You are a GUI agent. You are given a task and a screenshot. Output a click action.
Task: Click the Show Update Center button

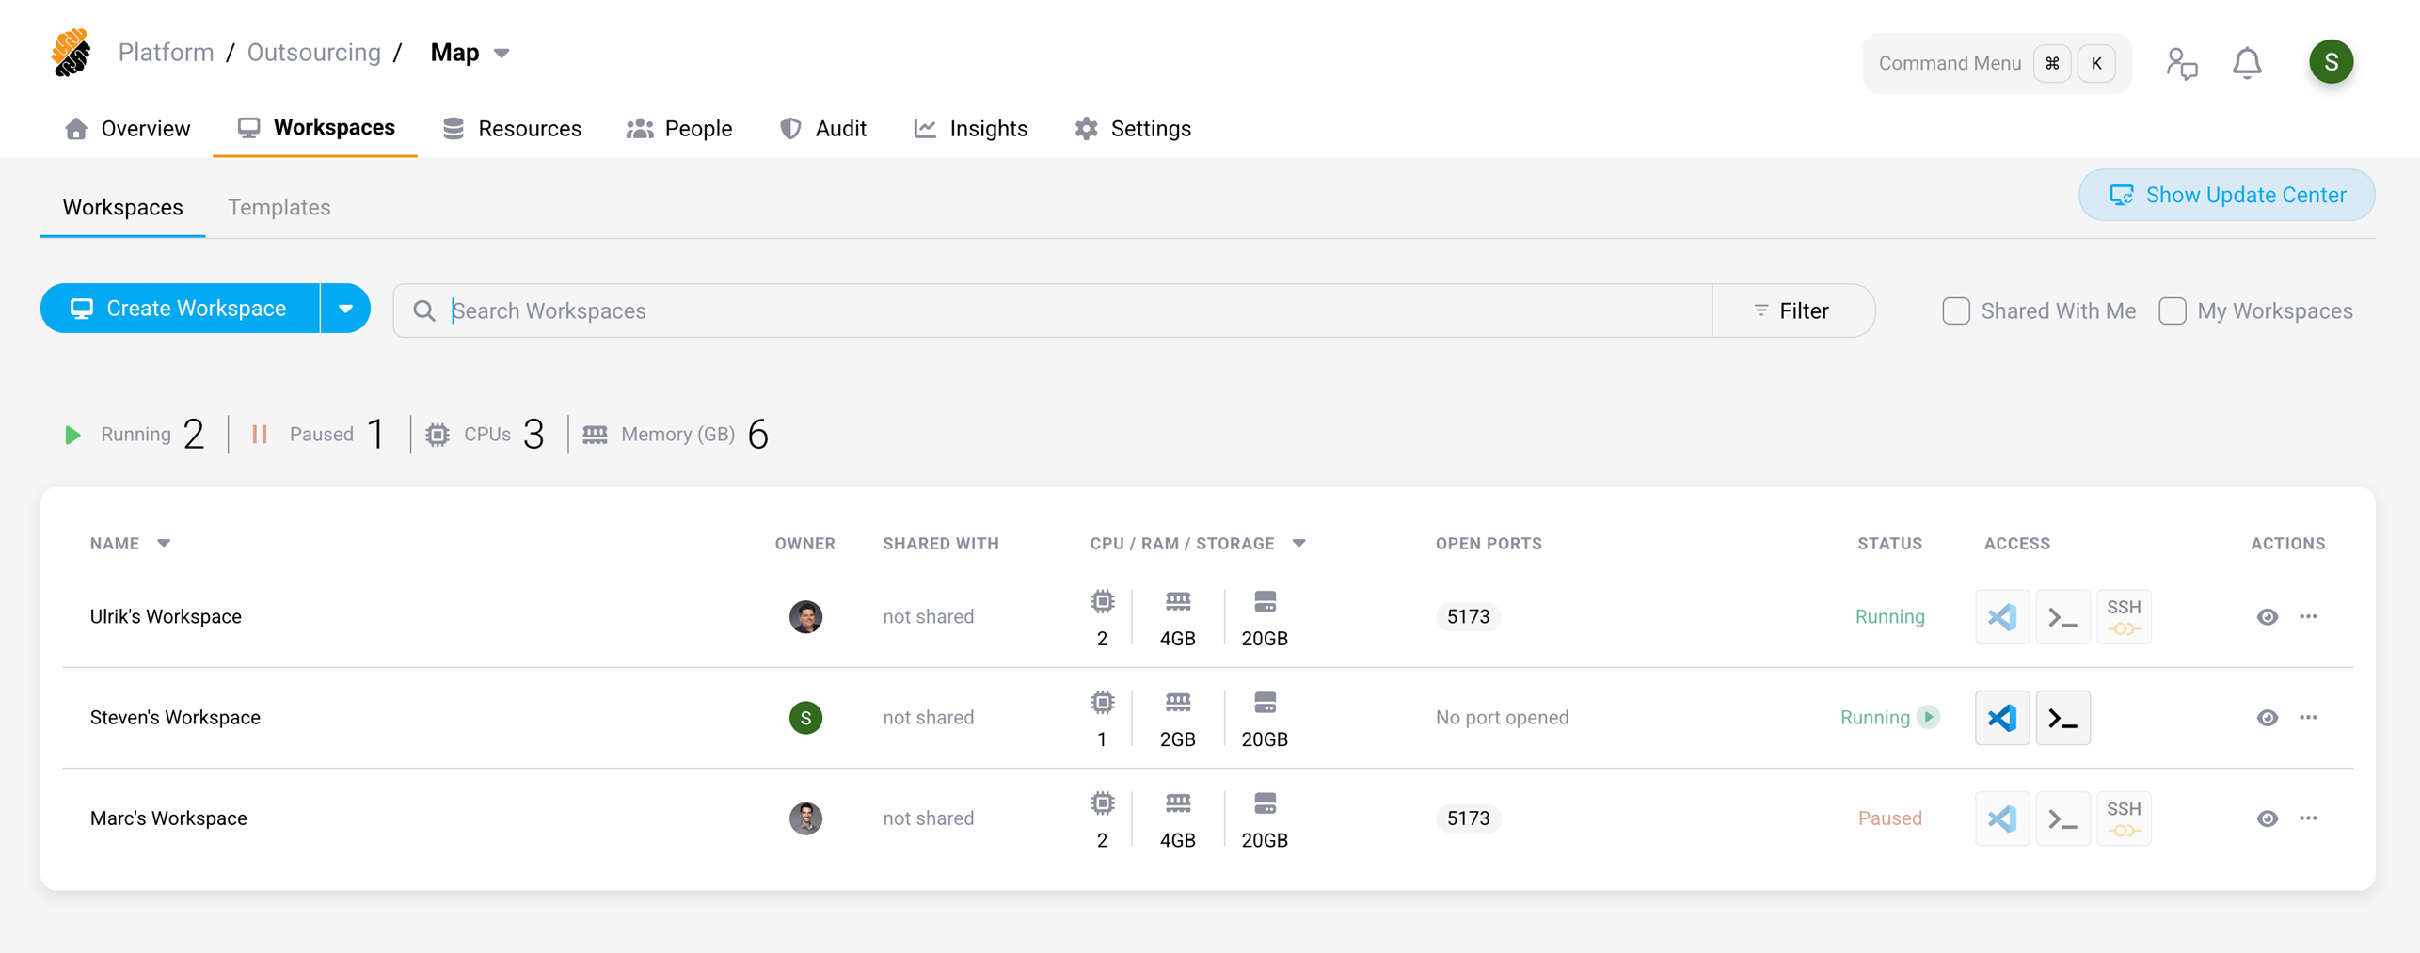click(x=2226, y=195)
